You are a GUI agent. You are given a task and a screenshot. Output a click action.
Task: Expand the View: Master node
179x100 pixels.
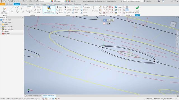[1, 22]
